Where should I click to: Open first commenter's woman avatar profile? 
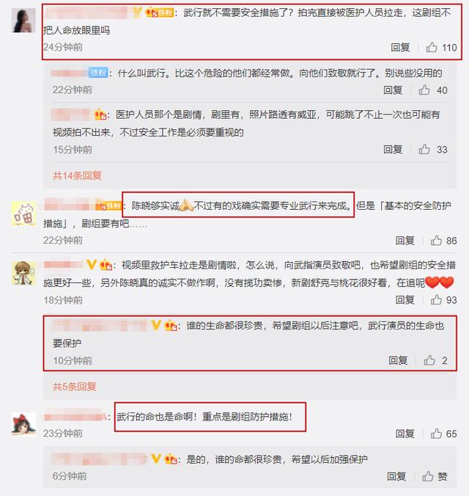coord(23,21)
